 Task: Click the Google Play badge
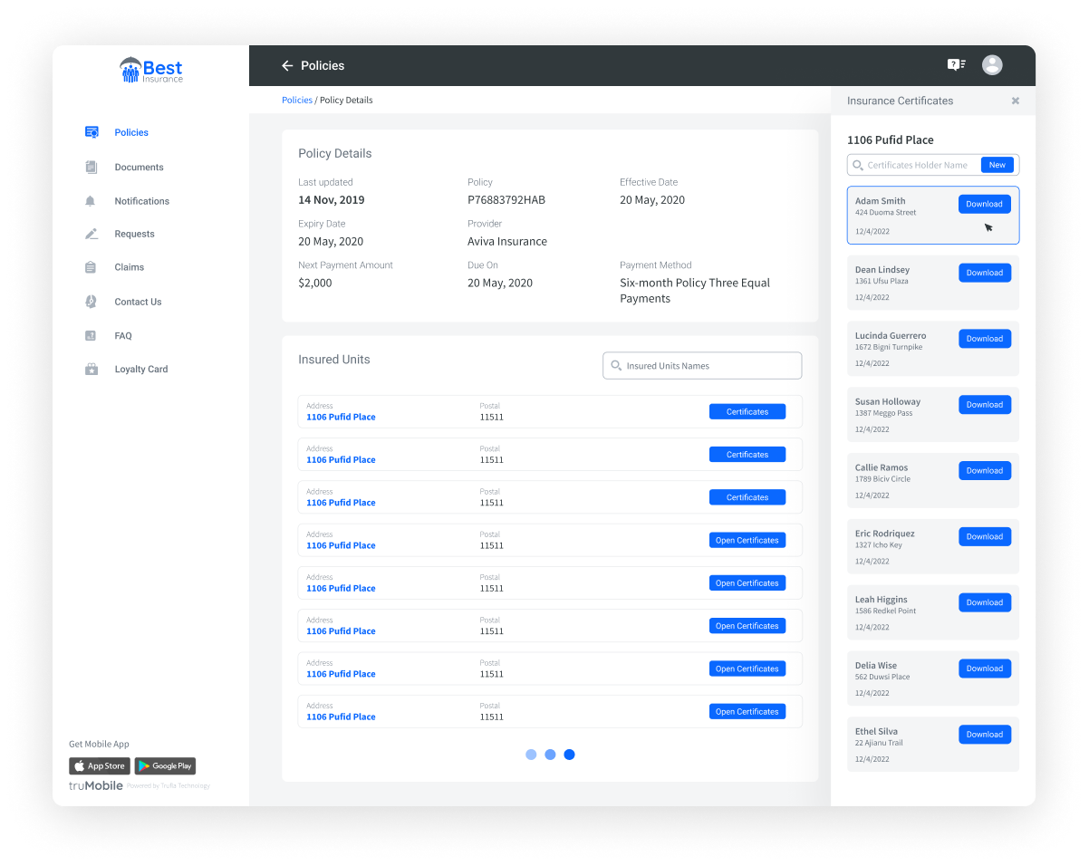(165, 766)
